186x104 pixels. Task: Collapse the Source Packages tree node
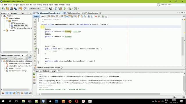point(4,18)
